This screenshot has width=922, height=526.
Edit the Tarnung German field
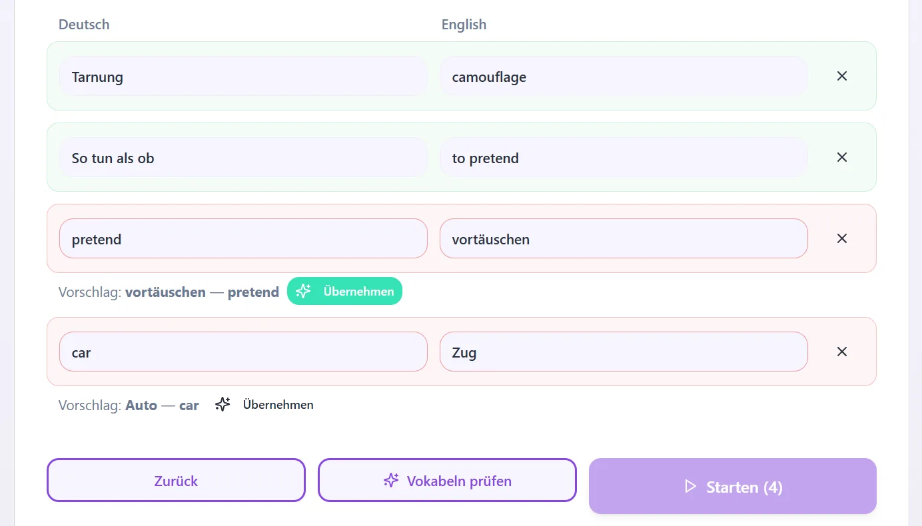243,76
